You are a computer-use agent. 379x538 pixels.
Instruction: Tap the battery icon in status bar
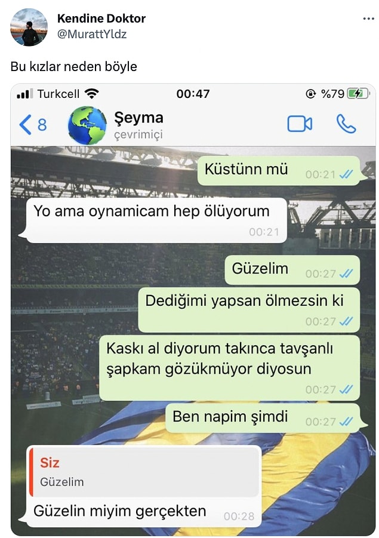tap(359, 94)
